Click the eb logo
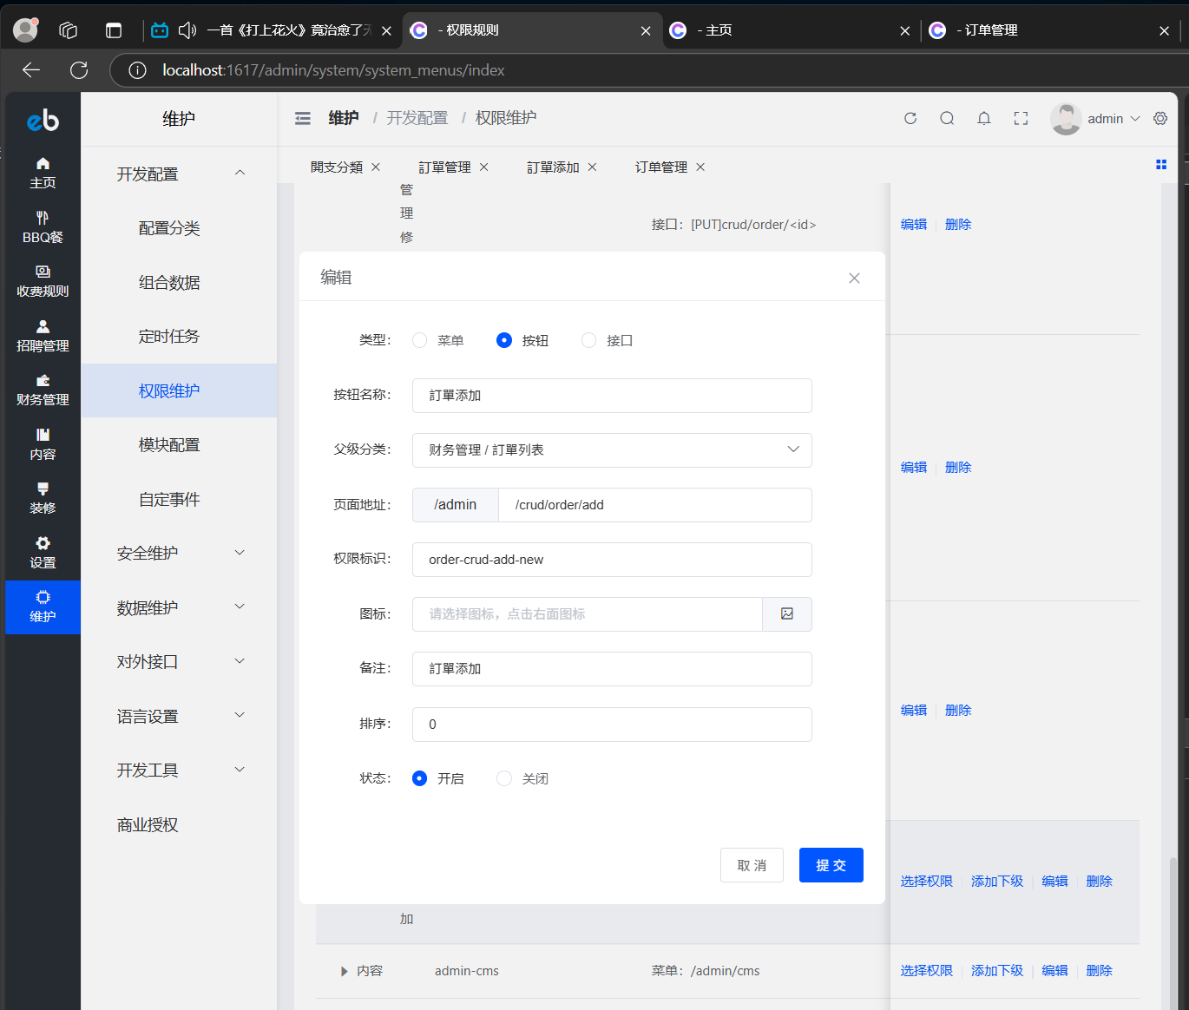The width and height of the screenshot is (1189, 1010). [x=43, y=120]
